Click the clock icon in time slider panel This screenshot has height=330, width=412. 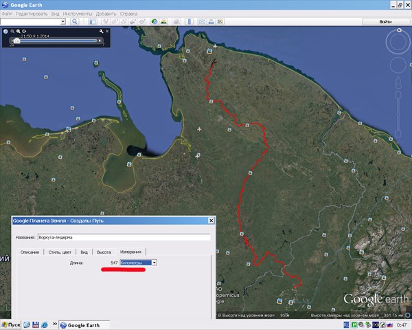tap(5, 32)
